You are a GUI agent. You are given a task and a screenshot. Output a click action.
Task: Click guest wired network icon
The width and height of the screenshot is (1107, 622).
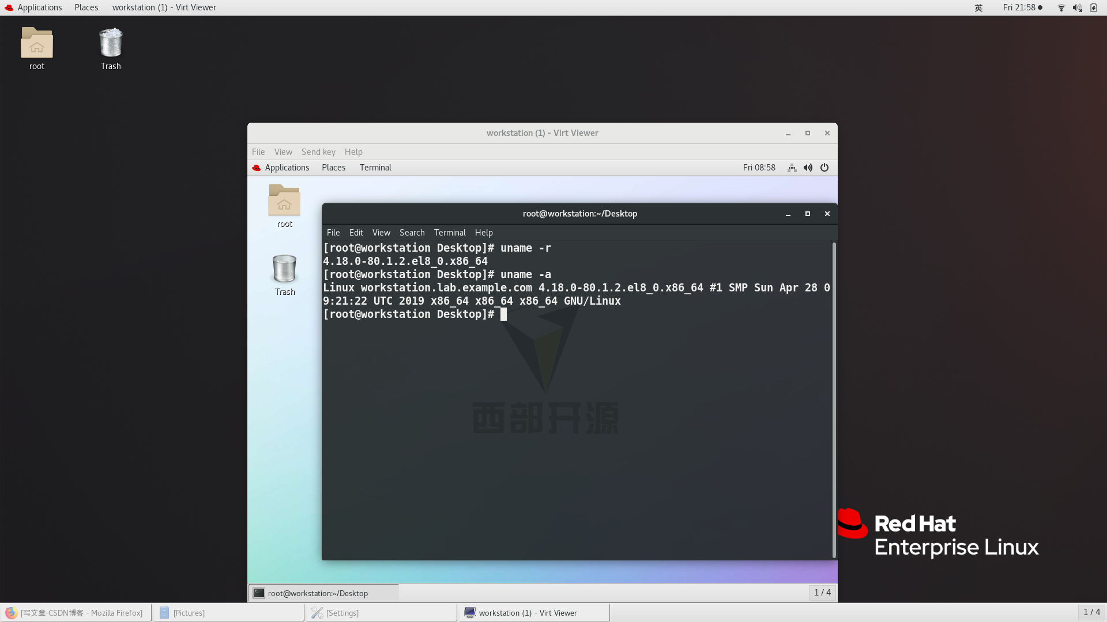792,168
